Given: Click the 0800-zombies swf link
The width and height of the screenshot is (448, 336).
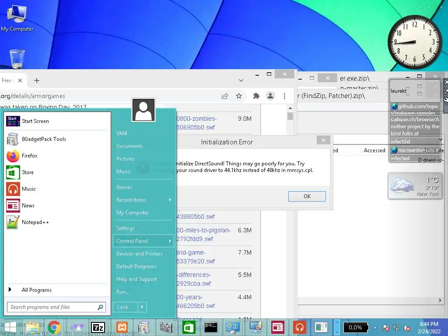Looking at the screenshot, I should tap(196, 123).
